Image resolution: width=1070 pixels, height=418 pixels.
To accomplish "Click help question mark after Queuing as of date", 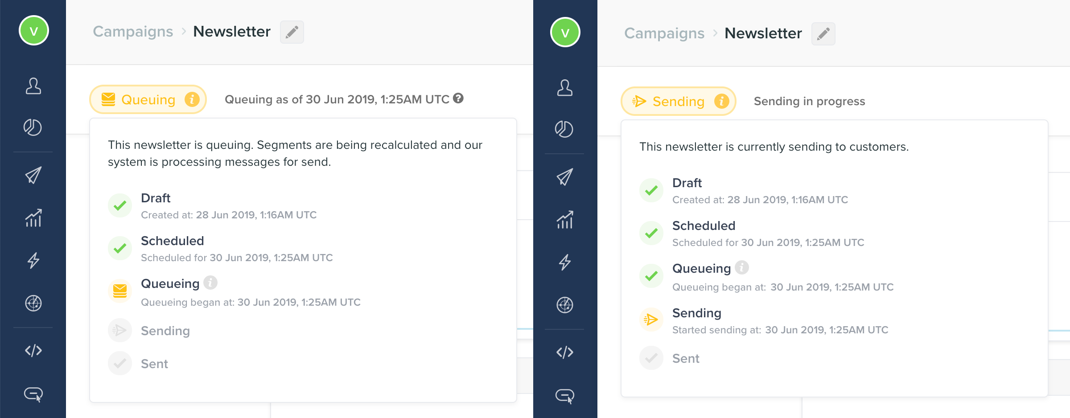I will point(458,98).
